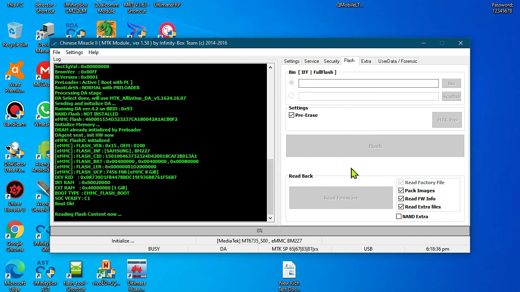Click the 0% progress bar
520x292 pixels.
point(260,231)
